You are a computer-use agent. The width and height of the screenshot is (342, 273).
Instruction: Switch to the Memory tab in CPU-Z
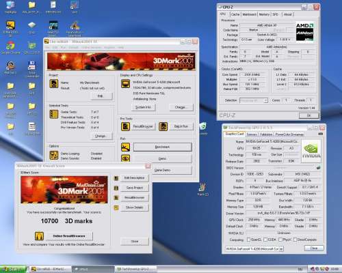pyautogui.click(x=264, y=14)
